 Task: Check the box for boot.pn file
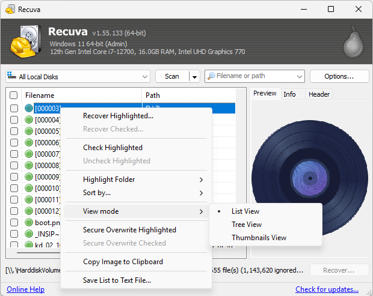click(14, 223)
